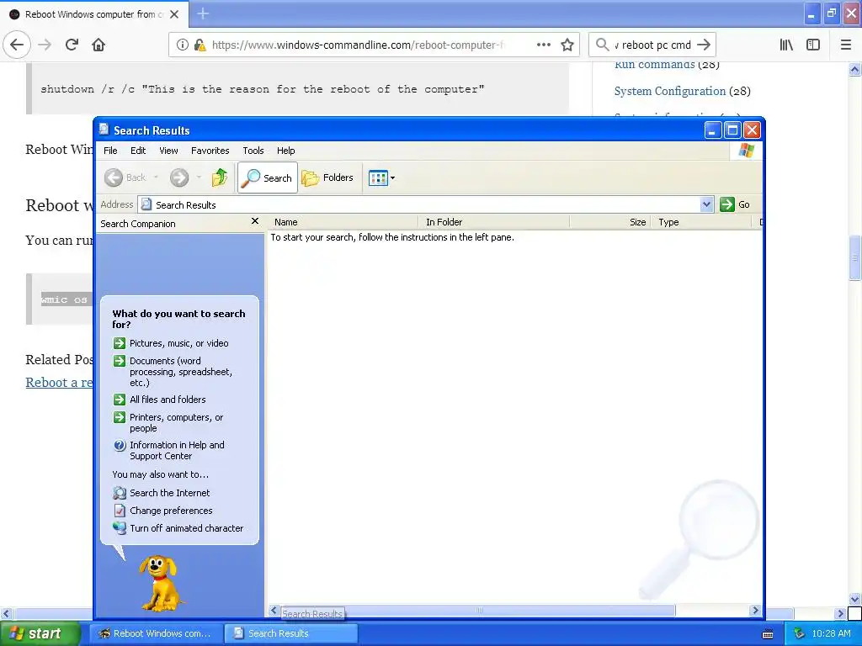Click Firefox back arrow button
The image size is (862, 646).
17,45
